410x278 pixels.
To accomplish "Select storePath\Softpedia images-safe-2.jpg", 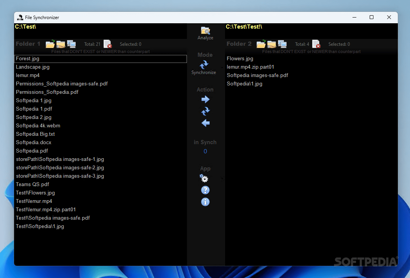I will pos(101,168).
